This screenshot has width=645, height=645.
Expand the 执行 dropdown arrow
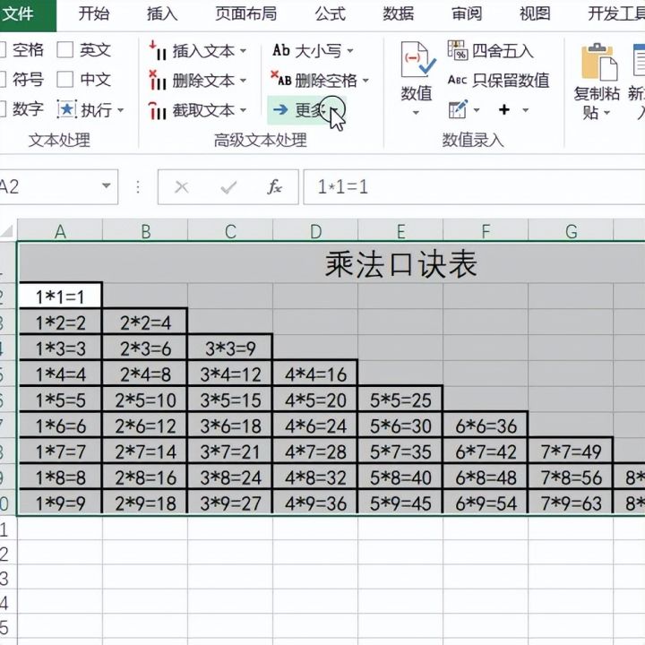point(121,110)
